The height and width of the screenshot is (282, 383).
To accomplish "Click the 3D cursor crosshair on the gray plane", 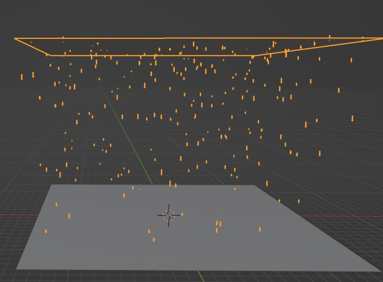I will tap(169, 215).
